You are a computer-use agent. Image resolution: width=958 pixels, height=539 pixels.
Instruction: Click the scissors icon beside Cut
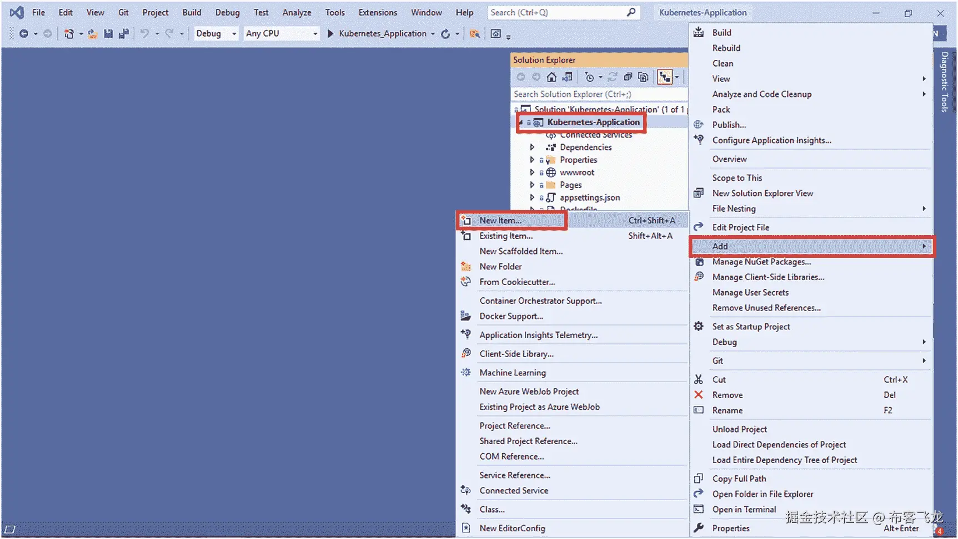(x=699, y=379)
